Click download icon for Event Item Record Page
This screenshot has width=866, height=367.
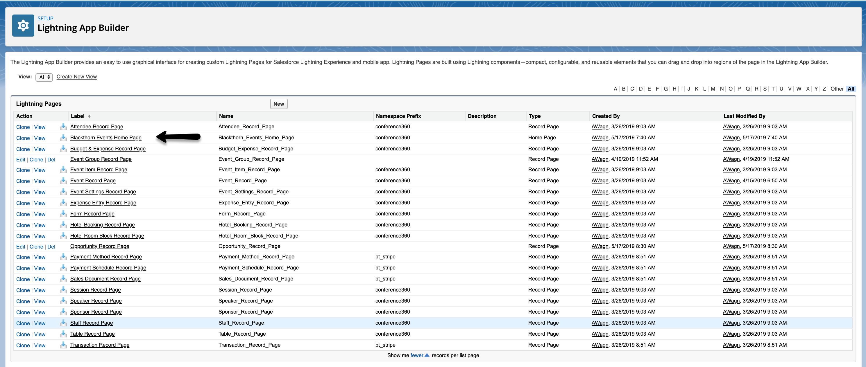63,170
